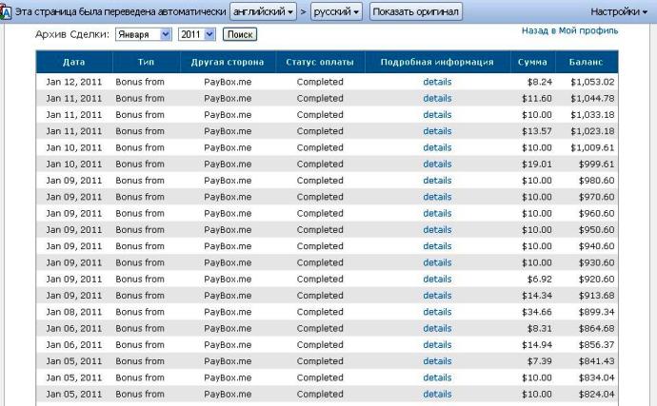Click 'PayBox.me' in the $34.66 row
Image resolution: width=657 pixels, height=406 pixels.
point(228,312)
